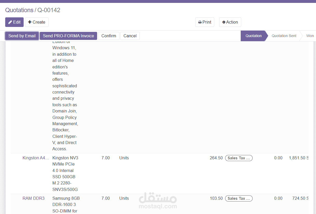Select the Quotation Sent stage
Viewport: 316px width, 214px height.
click(x=284, y=36)
